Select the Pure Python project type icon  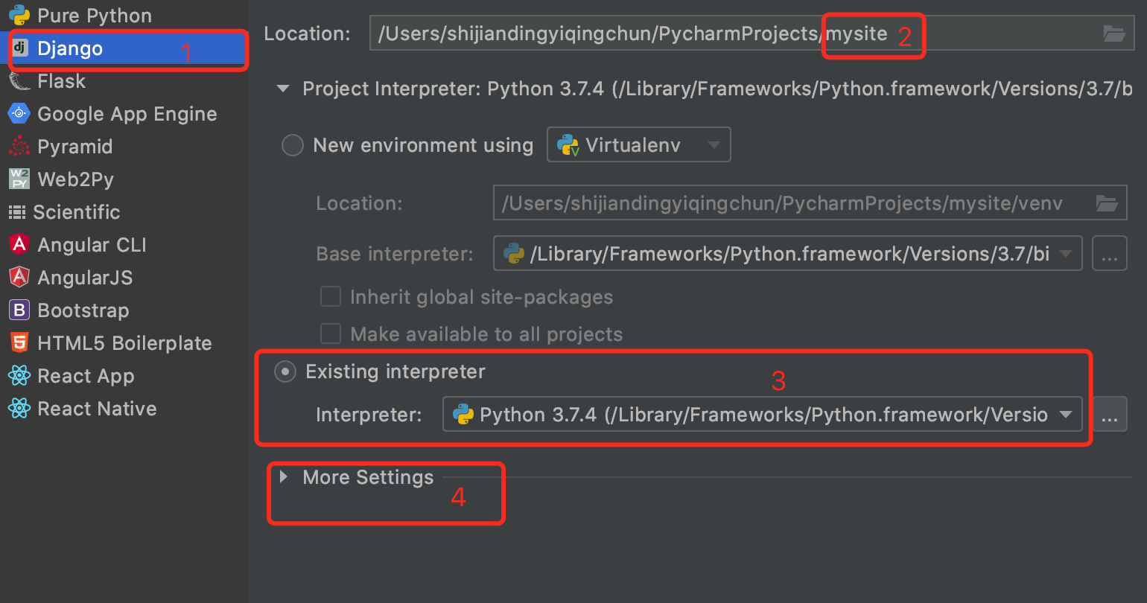(x=19, y=16)
